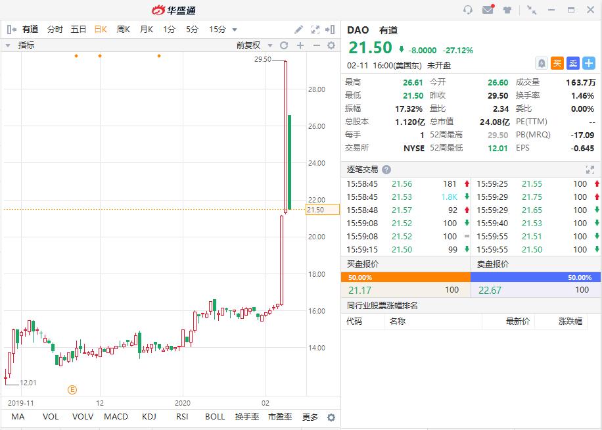Image resolution: width=602 pixels, height=430 pixels.
Task: Click the first orange event diamond marker
Action: tap(76, 56)
